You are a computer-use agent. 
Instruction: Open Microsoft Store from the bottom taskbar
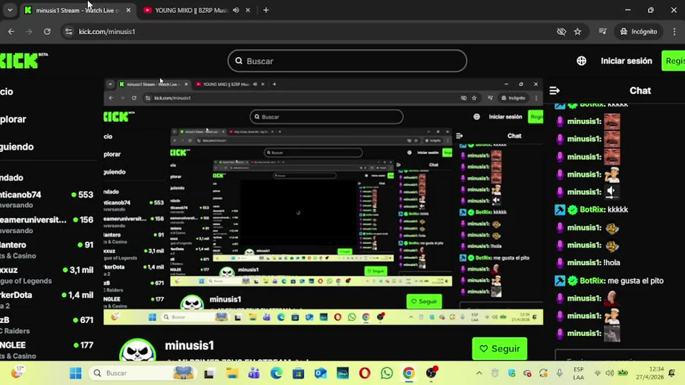(299, 373)
